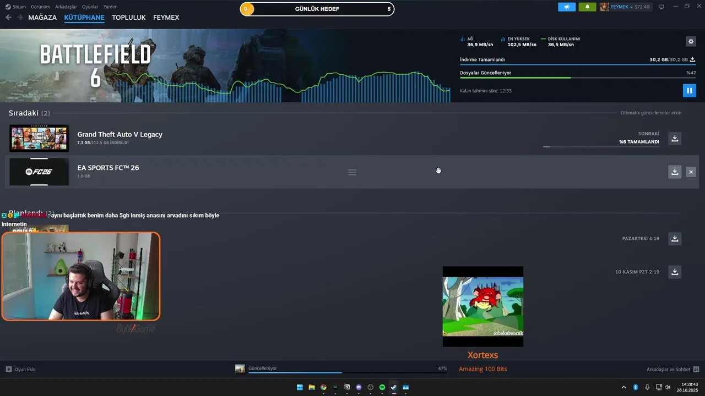This screenshot has height=396, width=705.
Task: Open Spotify from the taskbar
Action: pos(382,387)
